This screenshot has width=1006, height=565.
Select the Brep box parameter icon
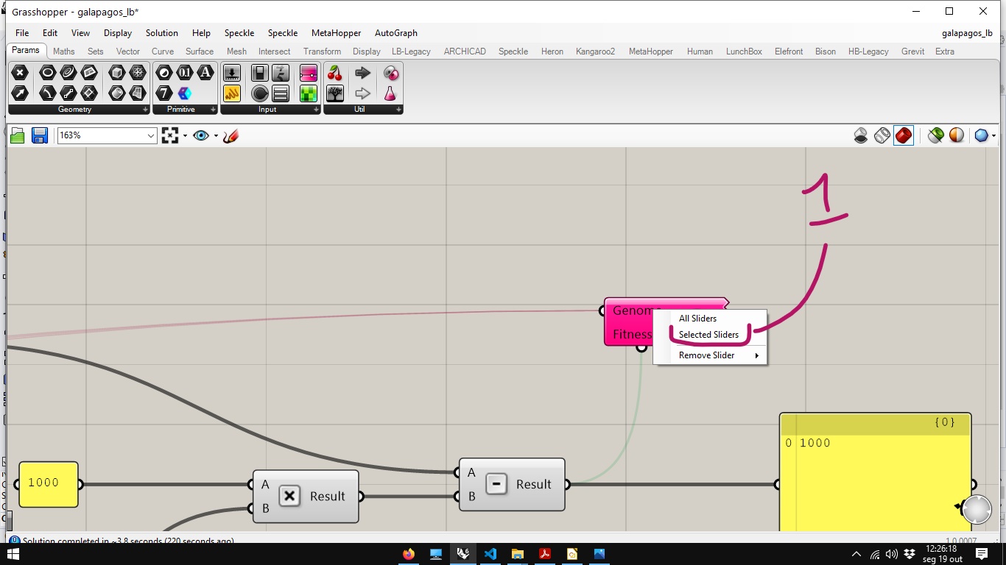(x=116, y=72)
